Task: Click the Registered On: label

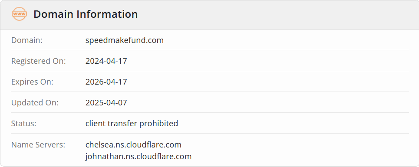Action: [39, 61]
